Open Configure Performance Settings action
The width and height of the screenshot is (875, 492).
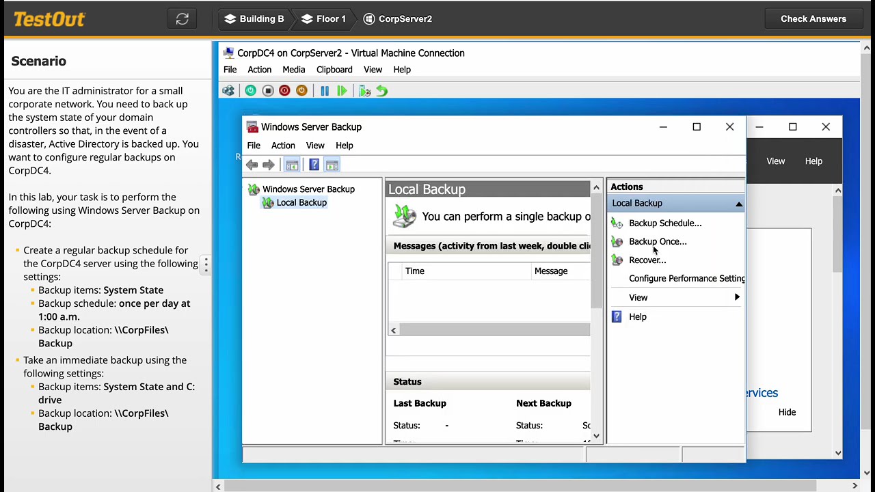687,278
